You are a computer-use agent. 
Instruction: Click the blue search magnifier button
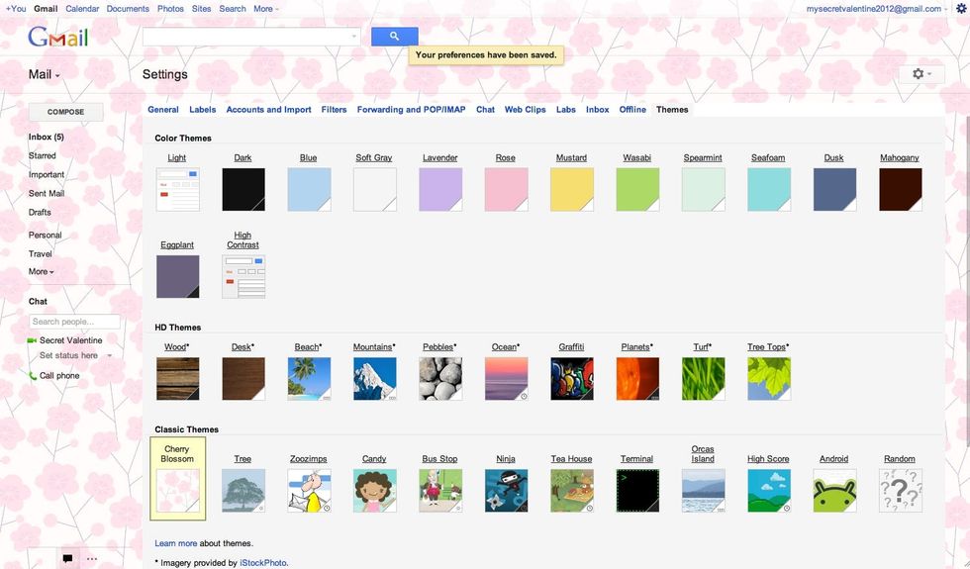point(394,37)
